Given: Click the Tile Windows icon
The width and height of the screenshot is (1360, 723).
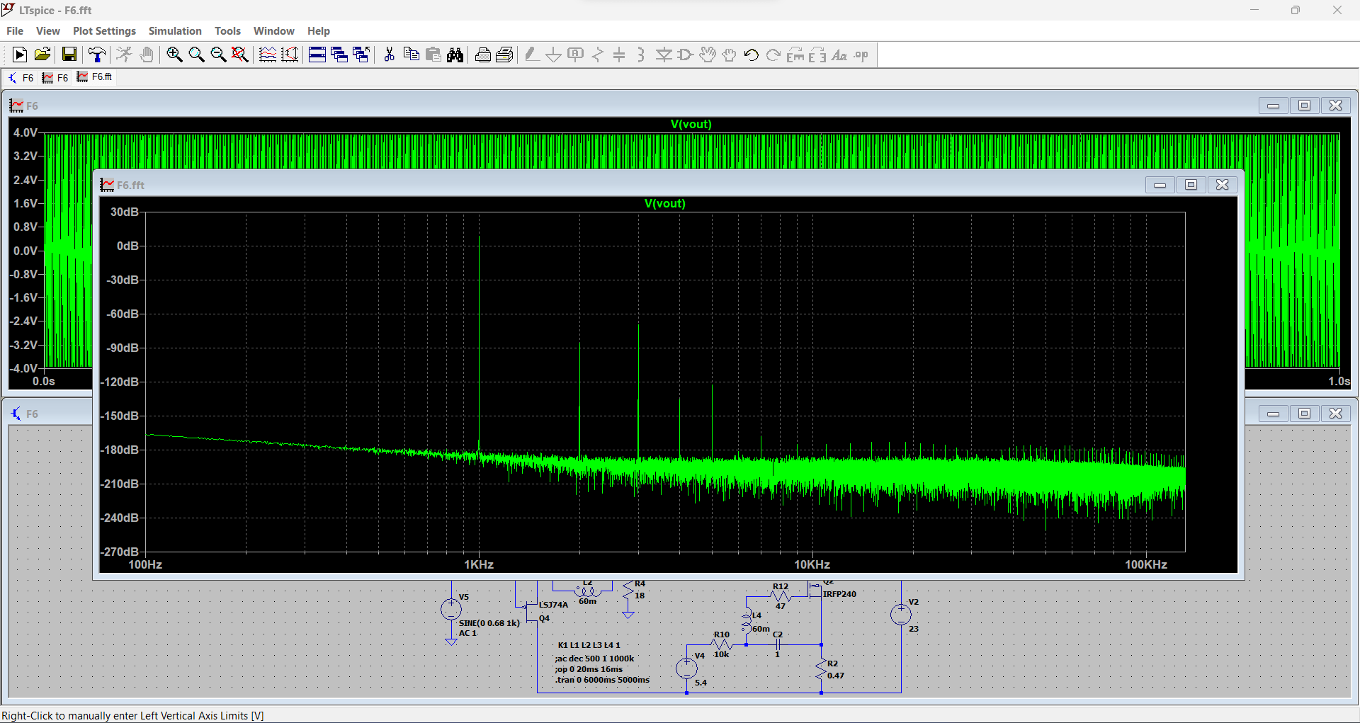Looking at the screenshot, I should [317, 55].
